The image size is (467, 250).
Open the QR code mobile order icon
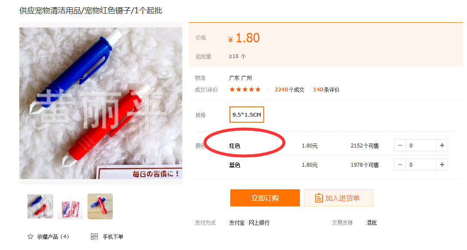(94, 237)
